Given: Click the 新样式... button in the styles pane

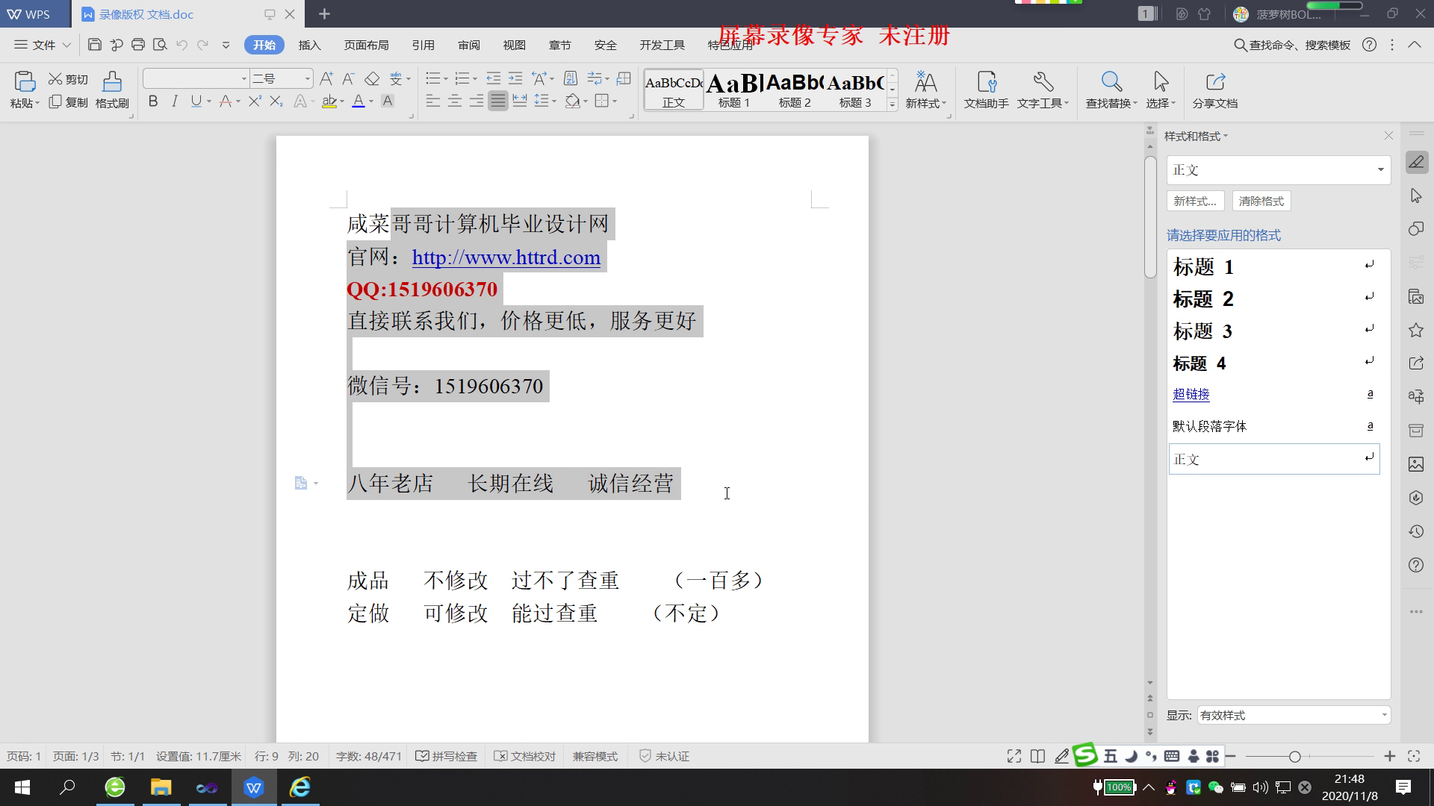Looking at the screenshot, I should (x=1195, y=201).
